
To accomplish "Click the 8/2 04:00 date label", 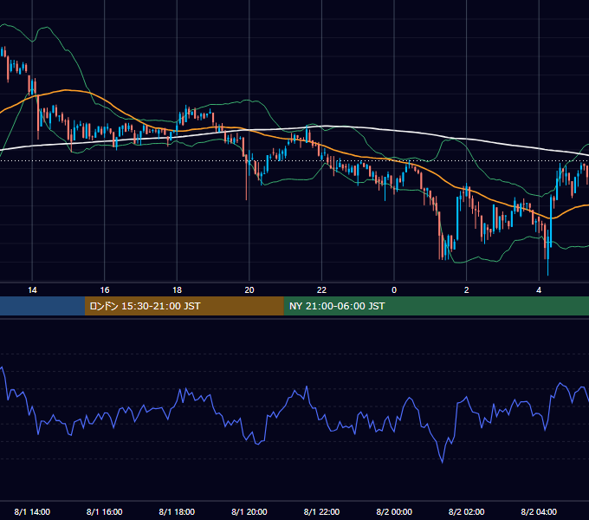I will point(539,511).
